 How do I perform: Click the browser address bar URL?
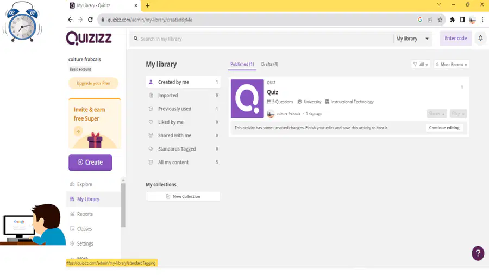point(150,20)
